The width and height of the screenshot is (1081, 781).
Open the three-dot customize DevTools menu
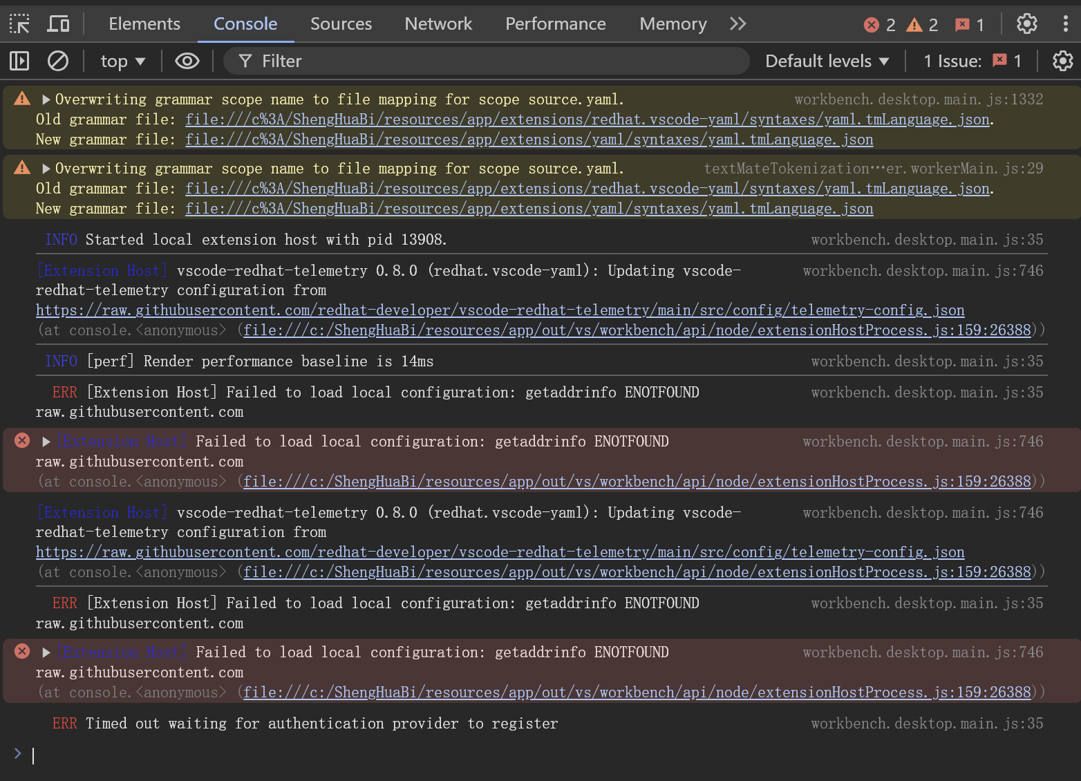click(x=1065, y=24)
